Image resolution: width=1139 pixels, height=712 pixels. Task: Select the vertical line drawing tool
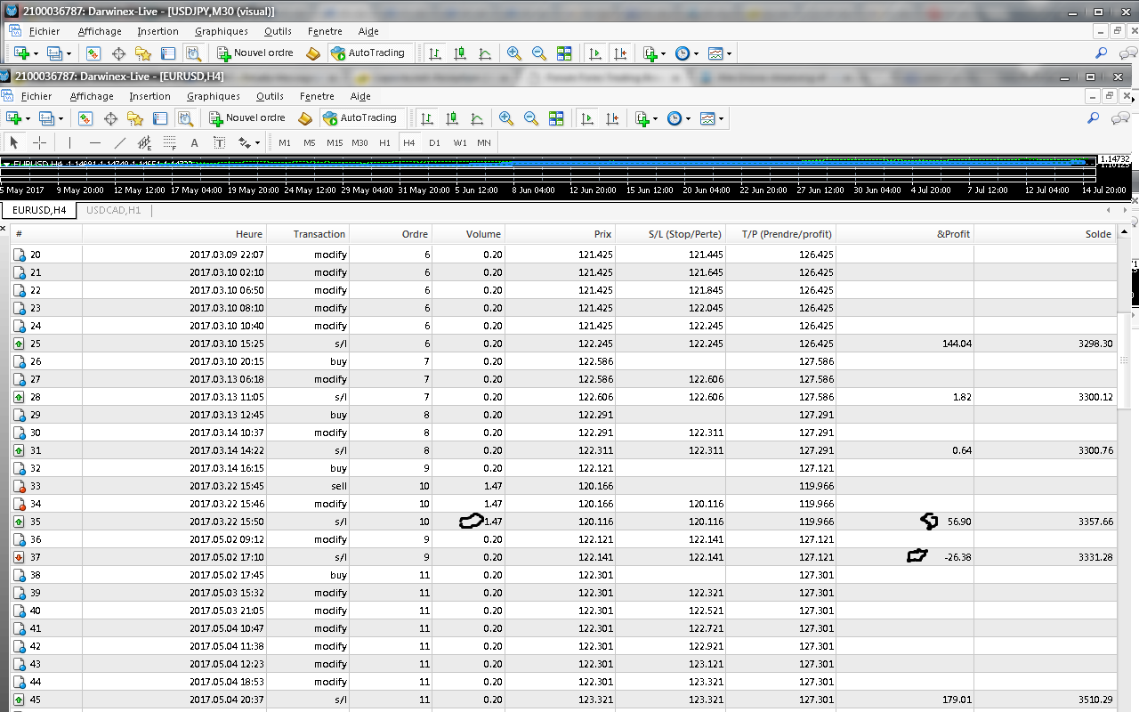point(69,142)
